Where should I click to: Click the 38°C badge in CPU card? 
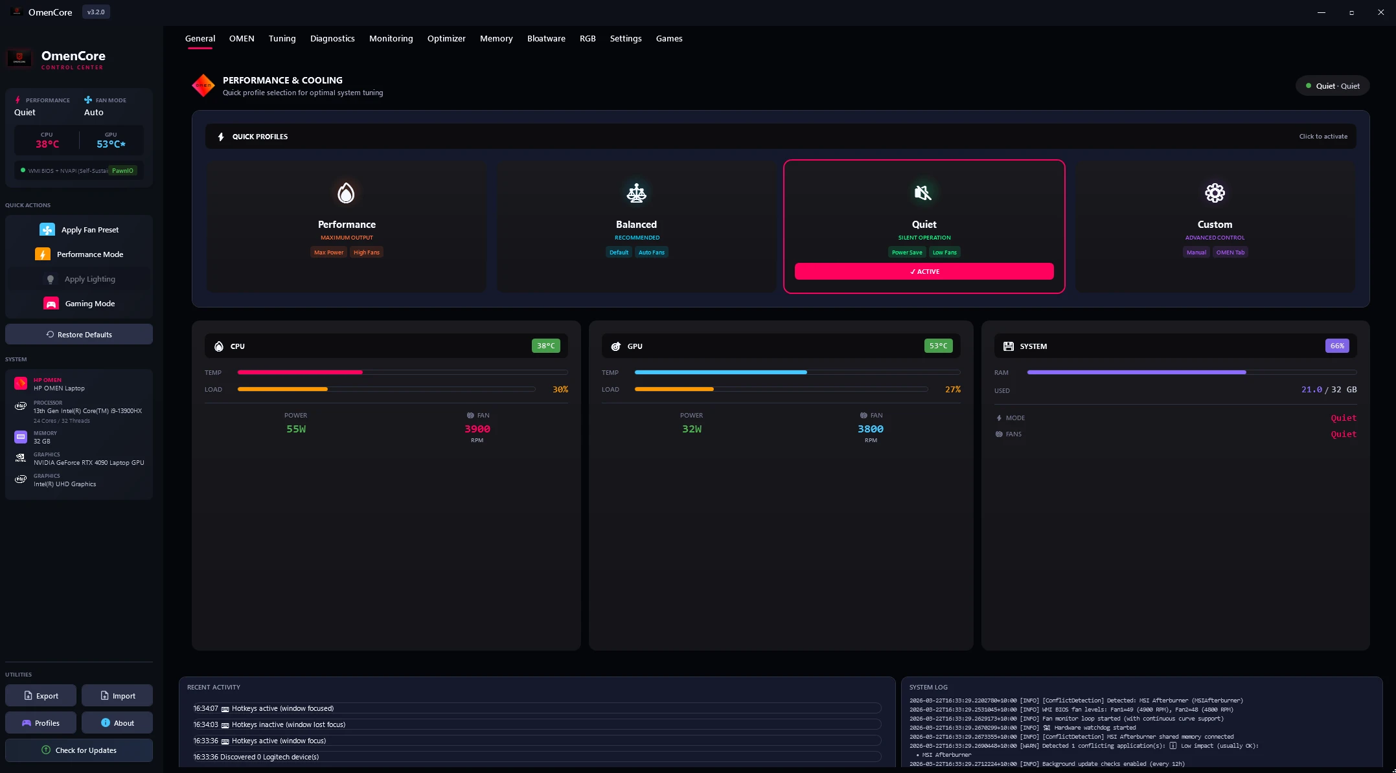pos(546,346)
